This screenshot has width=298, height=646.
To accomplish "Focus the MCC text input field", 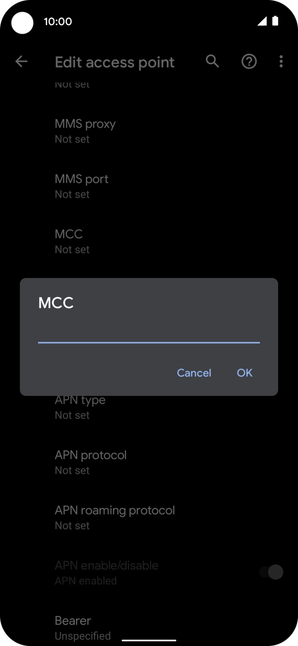I will pyautogui.click(x=149, y=333).
